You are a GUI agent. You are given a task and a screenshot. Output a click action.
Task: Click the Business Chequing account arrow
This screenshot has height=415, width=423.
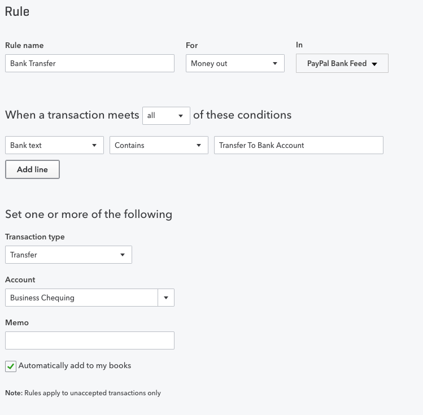coord(166,298)
